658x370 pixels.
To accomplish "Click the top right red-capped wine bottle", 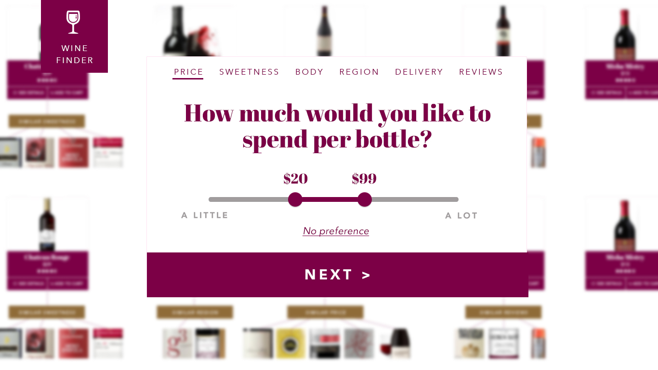I will tap(625, 34).
